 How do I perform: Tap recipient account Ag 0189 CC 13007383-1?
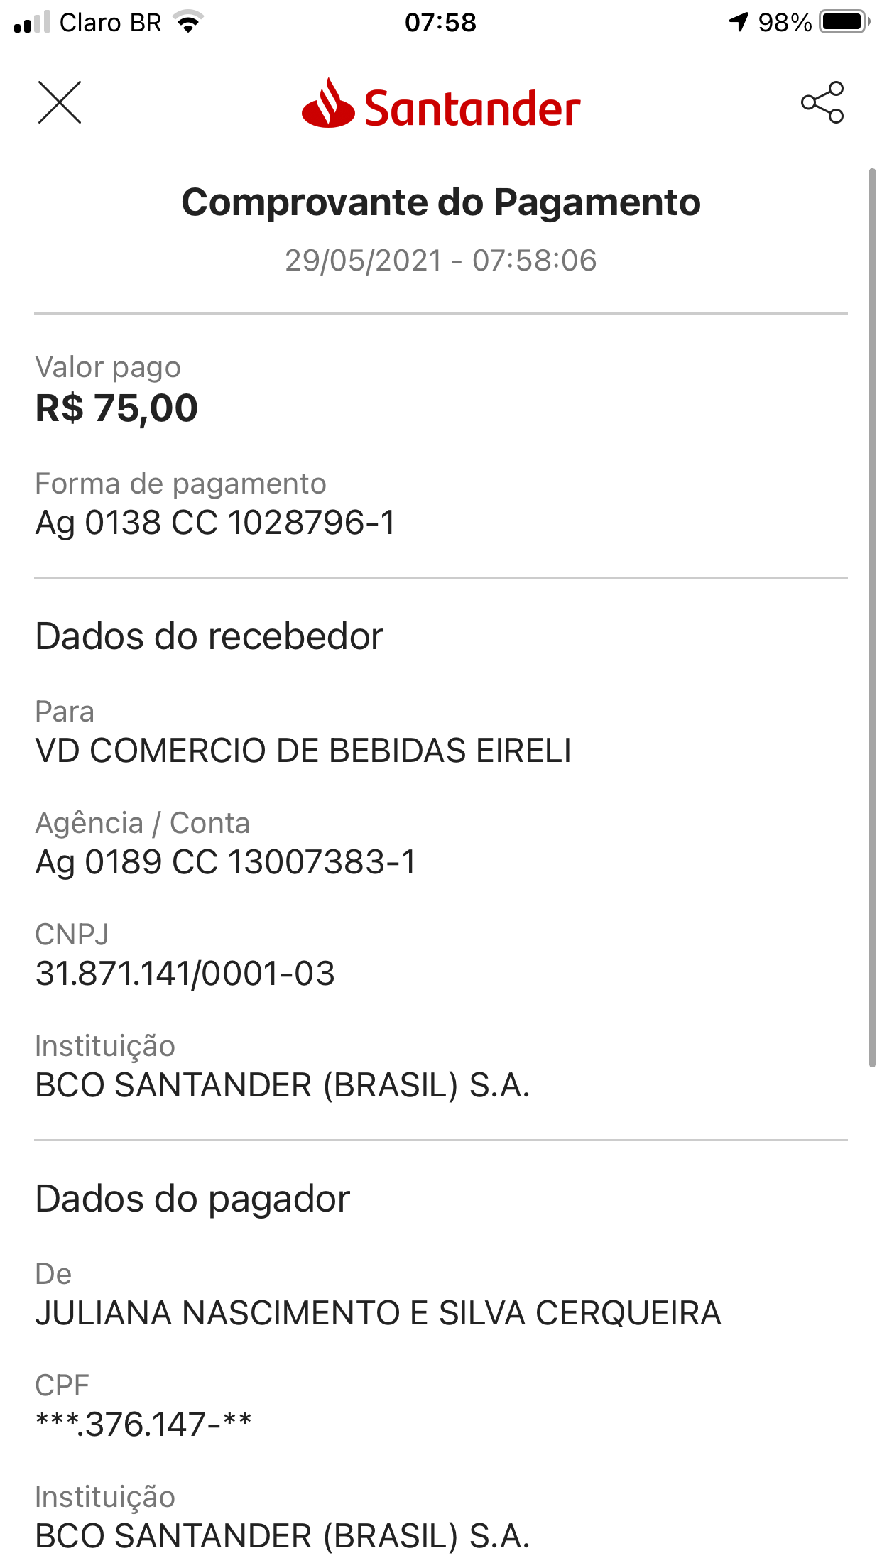[226, 862]
